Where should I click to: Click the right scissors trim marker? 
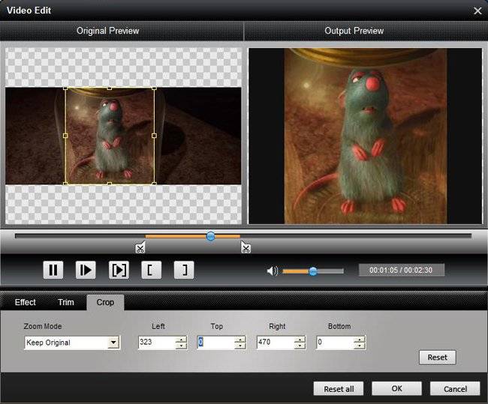(x=246, y=247)
